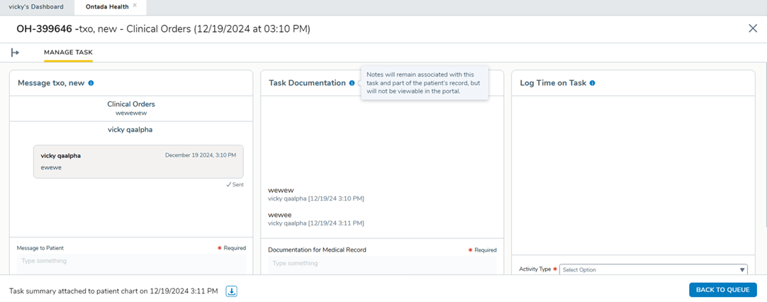The width and height of the screenshot is (767, 302).
Task: Type in the Message to Patient field
Action: pyautogui.click(x=130, y=262)
